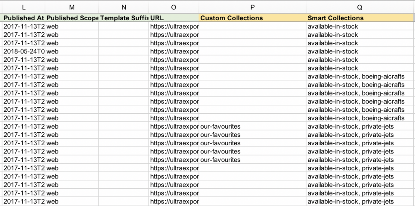This screenshot has height=206, width=415.
Task: Select the "web" cell in the 2018-05-24T0 row
Action: (72, 51)
